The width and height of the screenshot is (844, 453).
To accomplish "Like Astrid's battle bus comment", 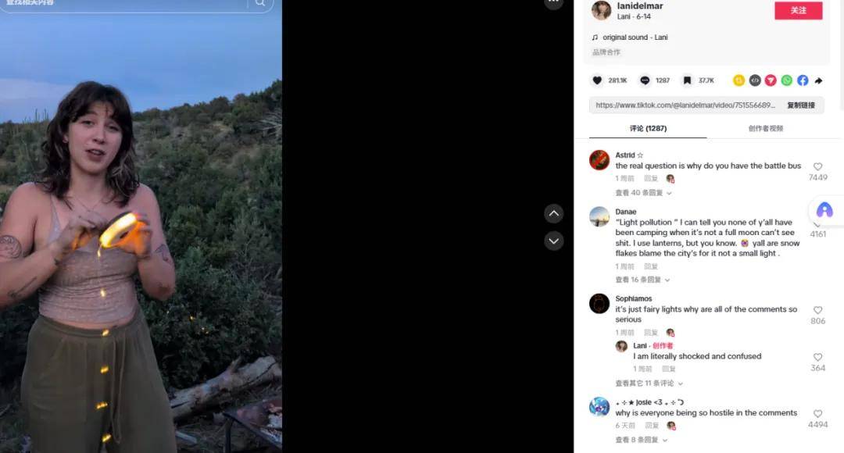I will [x=817, y=167].
